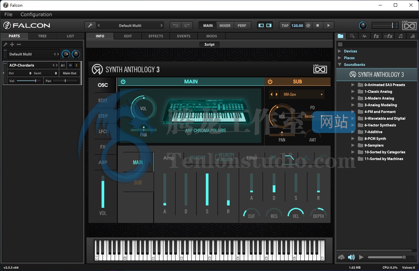Adjust the part Vol slider
The image size is (419, 271).
click(29, 81)
